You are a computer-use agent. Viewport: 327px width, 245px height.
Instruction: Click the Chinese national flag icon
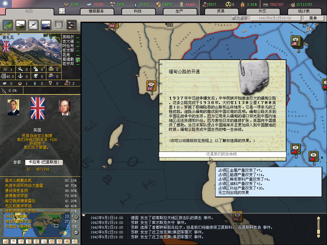pos(6,4)
